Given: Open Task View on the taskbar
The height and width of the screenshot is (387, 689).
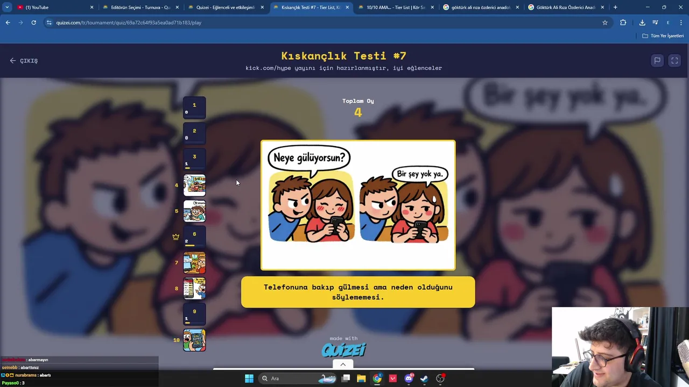Looking at the screenshot, I should click(346, 378).
